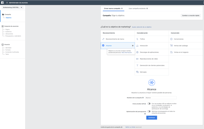Select Objetivo in the sidebar tree
The height and width of the screenshot is (129, 204).
pos(8,18)
